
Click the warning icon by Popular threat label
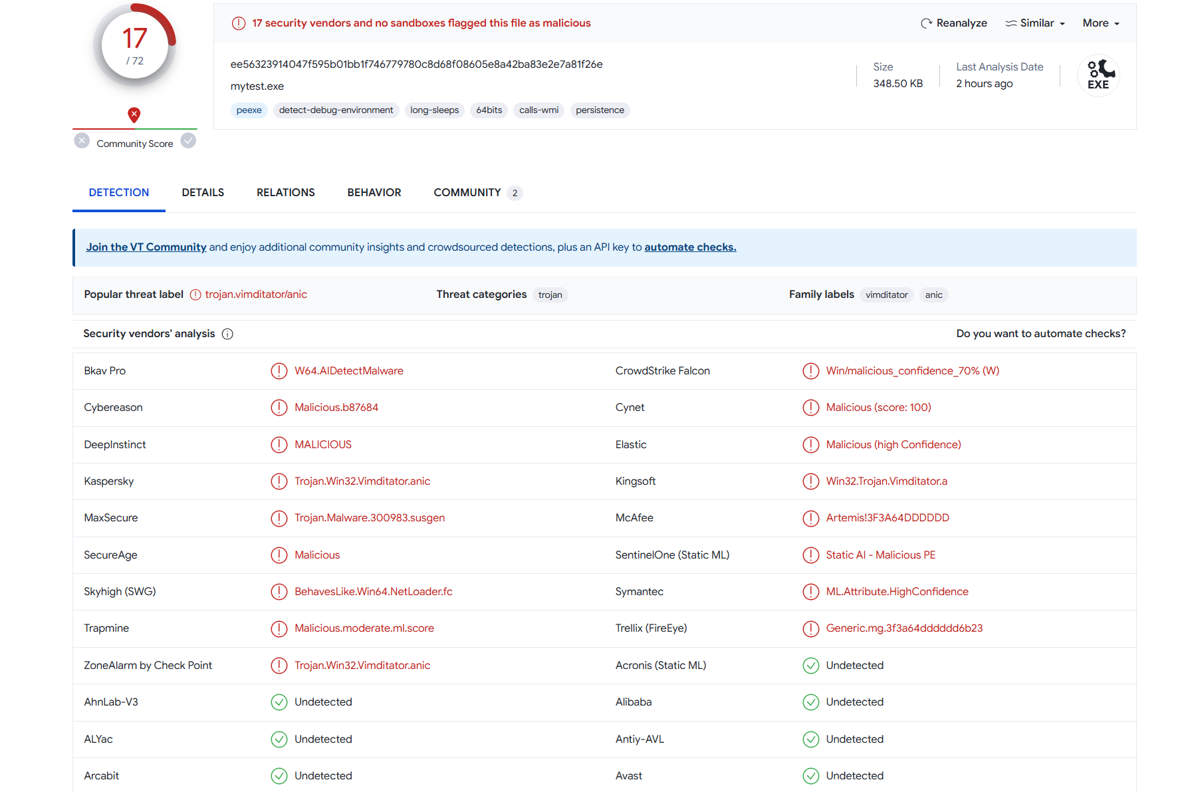(x=195, y=295)
